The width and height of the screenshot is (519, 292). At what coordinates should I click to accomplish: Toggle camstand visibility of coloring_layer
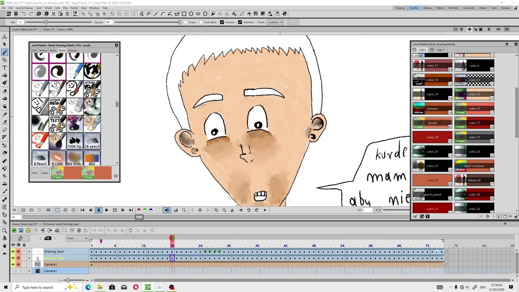tap(18, 258)
